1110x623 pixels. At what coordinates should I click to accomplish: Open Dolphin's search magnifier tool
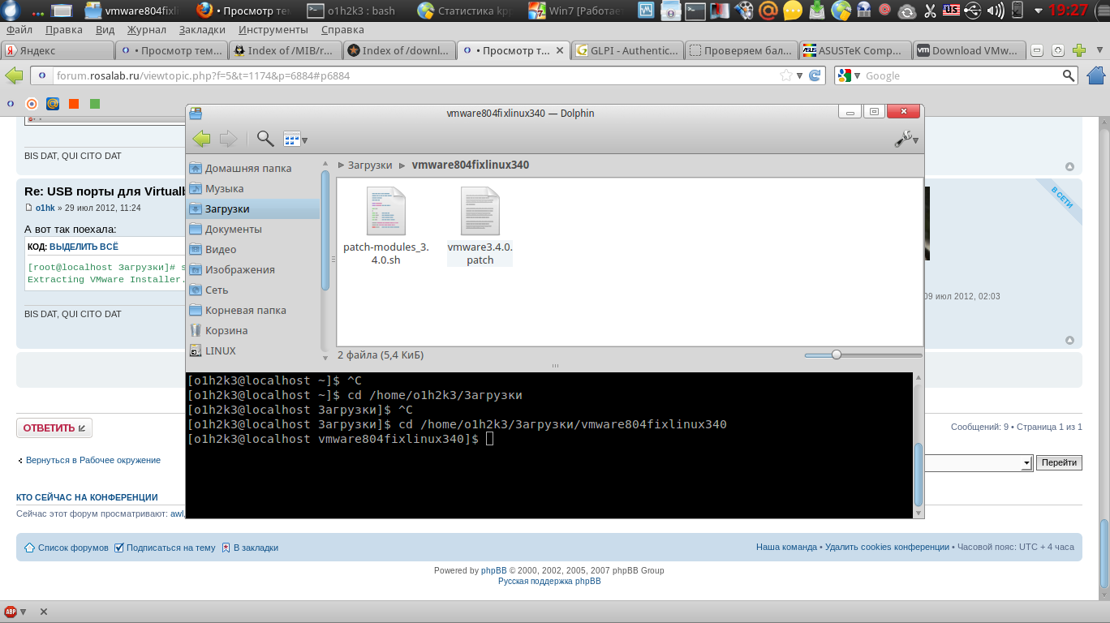pyautogui.click(x=265, y=139)
